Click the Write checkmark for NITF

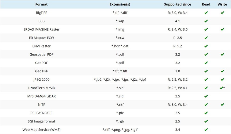point(222,105)
